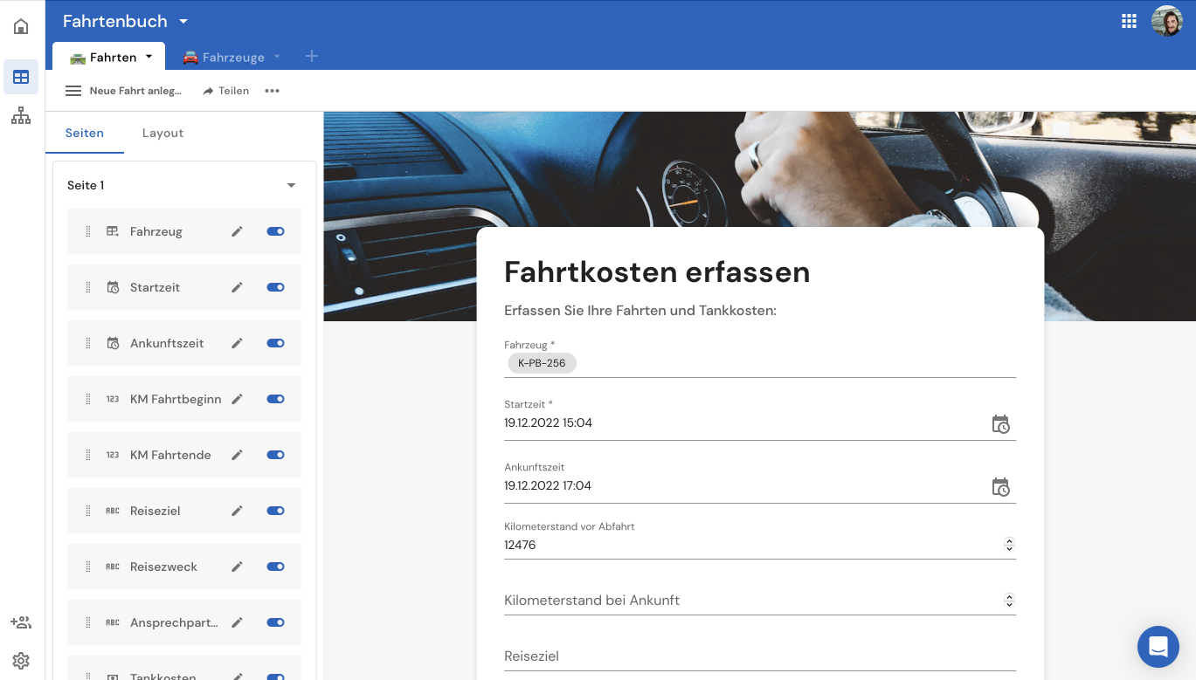
Task: Toggle visibility of the Ankunftszeit field
Action: click(275, 343)
